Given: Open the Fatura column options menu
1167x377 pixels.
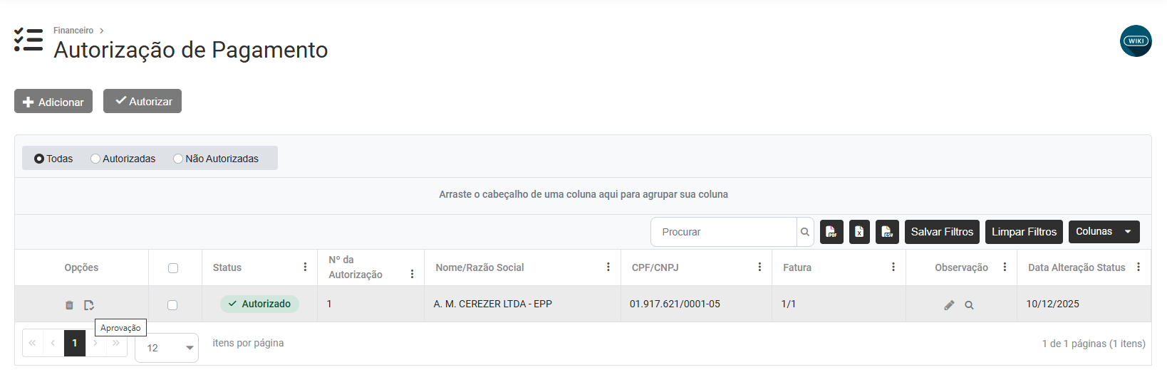Looking at the screenshot, I should [893, 267].
